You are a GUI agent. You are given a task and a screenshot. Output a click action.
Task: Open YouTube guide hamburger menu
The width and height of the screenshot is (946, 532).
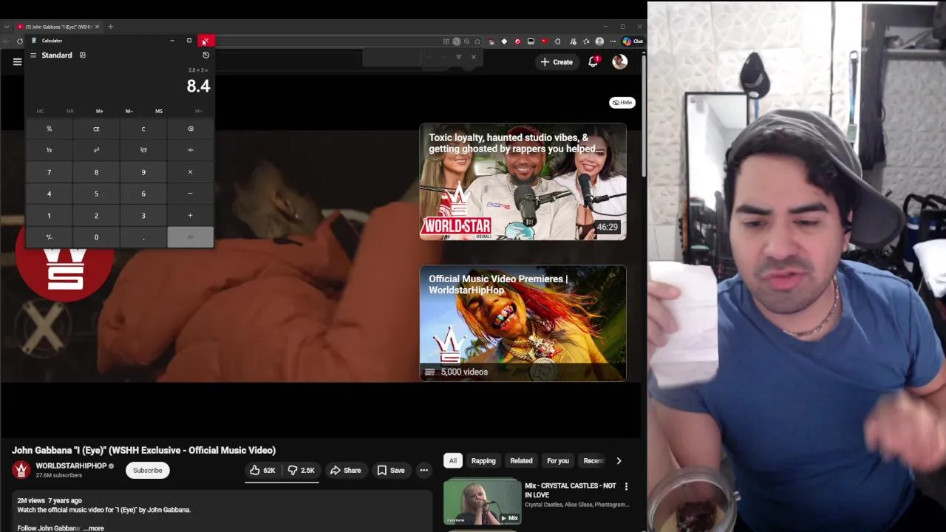[x=17, y=62]
